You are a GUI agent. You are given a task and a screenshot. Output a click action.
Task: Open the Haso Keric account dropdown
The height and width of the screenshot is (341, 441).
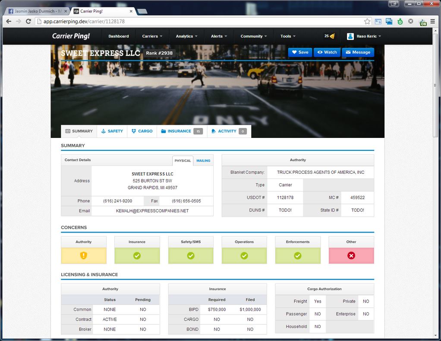point(364,36)
